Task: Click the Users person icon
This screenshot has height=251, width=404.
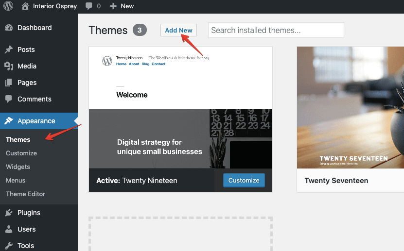Action: coord(9,229)
